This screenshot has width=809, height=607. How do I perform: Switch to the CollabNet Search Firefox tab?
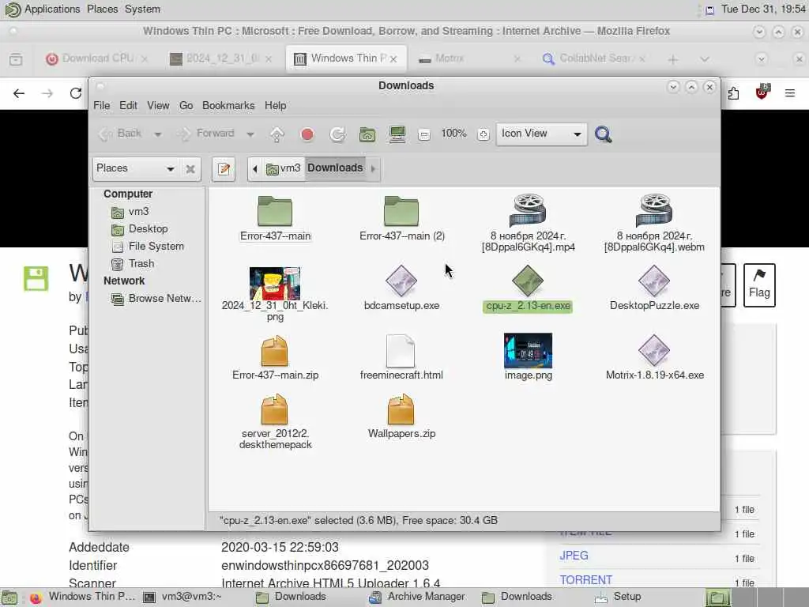pyautogui.click(x=594, y=58)
